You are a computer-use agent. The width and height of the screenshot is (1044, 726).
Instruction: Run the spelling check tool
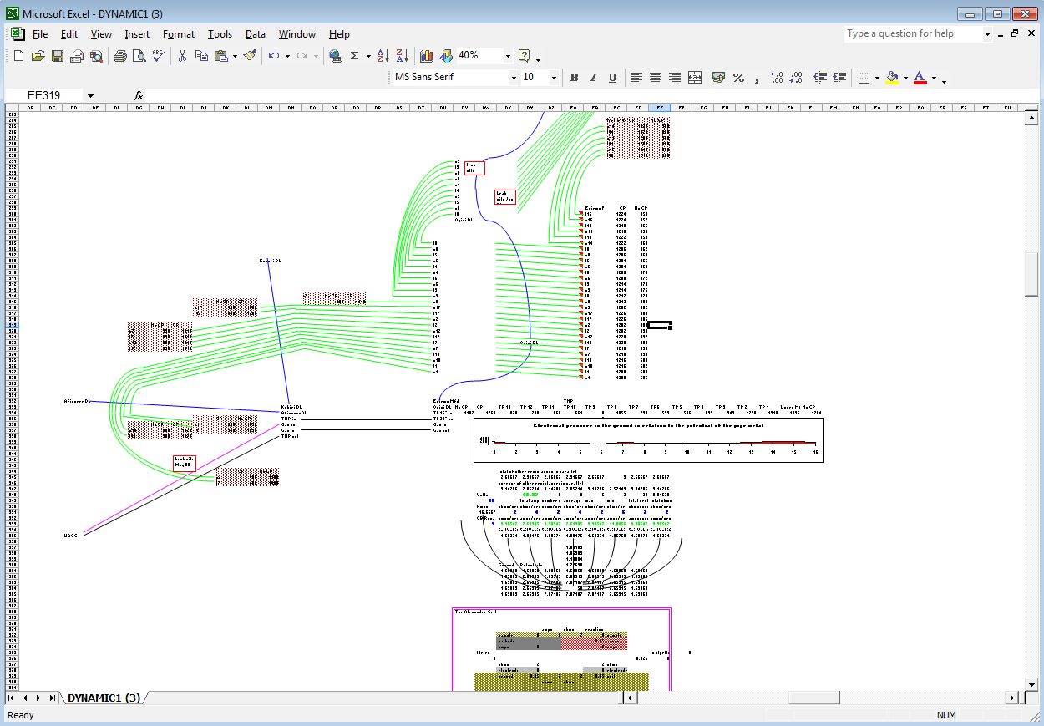pos(159,56)
